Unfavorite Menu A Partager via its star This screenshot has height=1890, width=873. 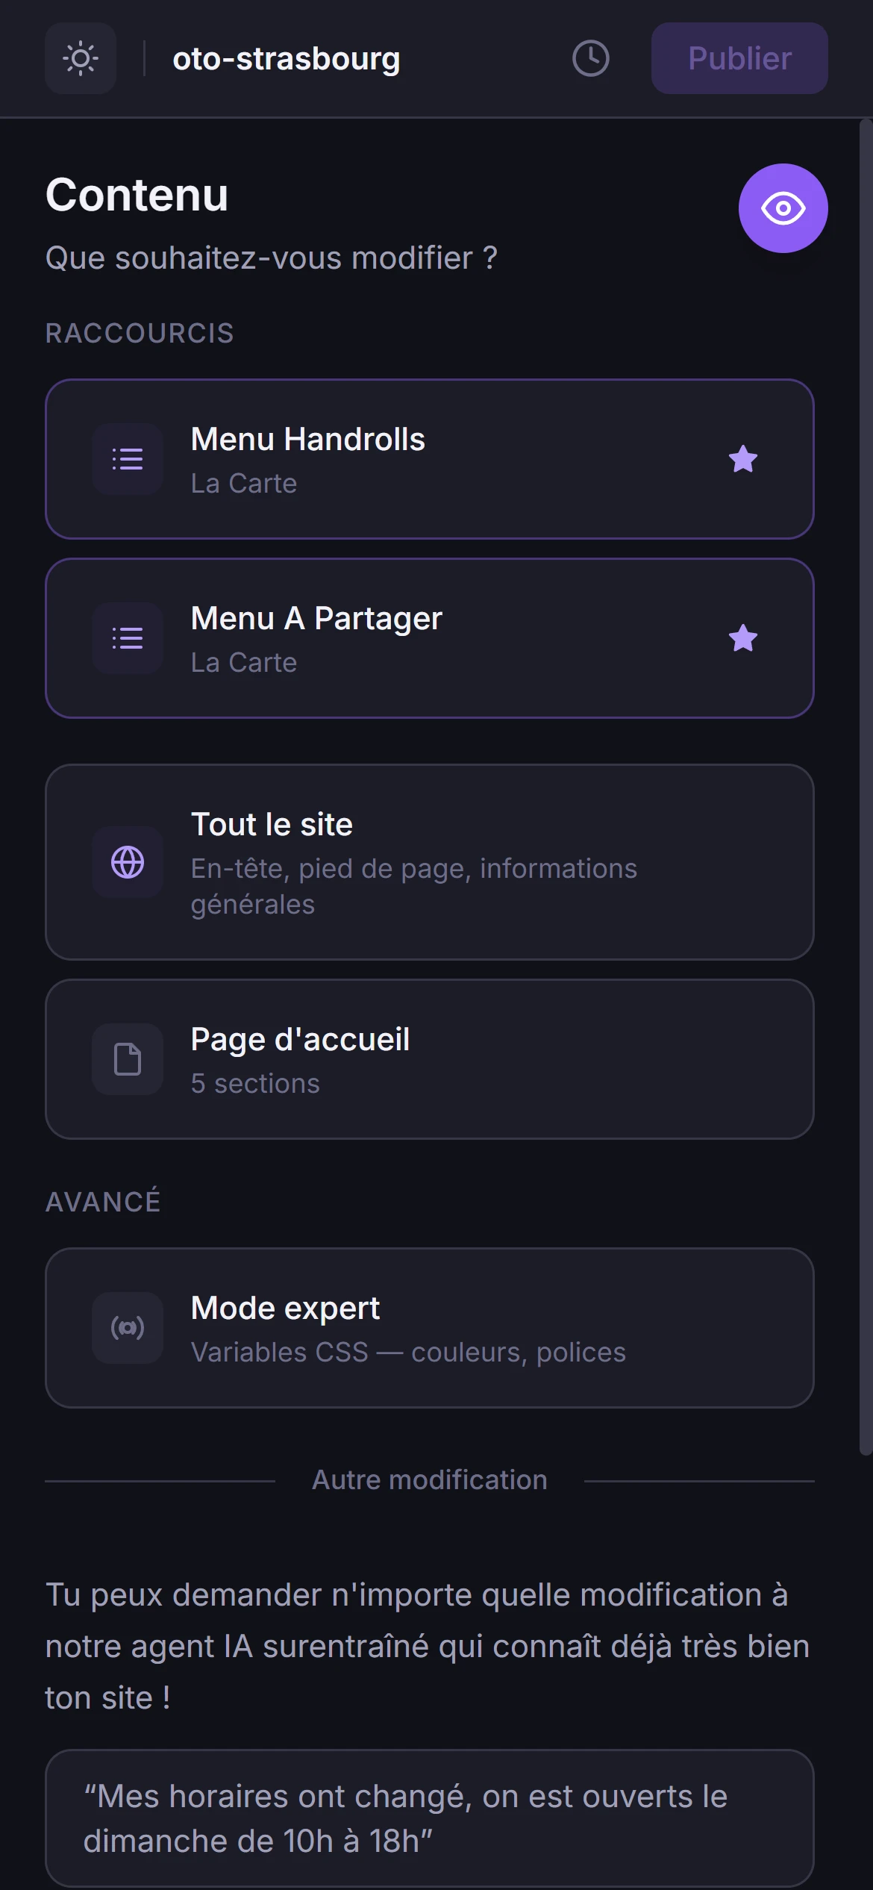tap(742, 639)
